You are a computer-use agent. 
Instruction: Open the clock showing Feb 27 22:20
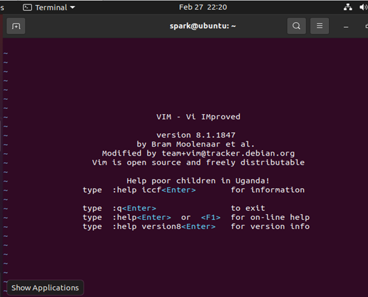(x=203, y=7)
